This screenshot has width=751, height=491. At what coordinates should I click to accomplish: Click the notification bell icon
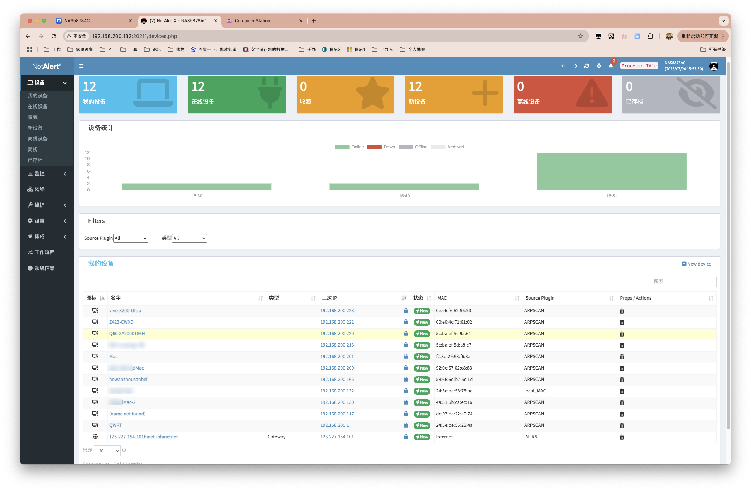click(611, 66)
